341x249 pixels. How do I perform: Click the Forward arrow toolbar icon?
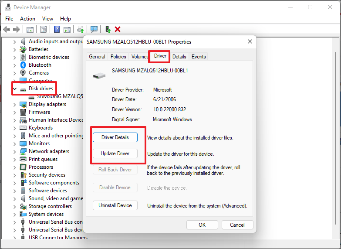17,29
